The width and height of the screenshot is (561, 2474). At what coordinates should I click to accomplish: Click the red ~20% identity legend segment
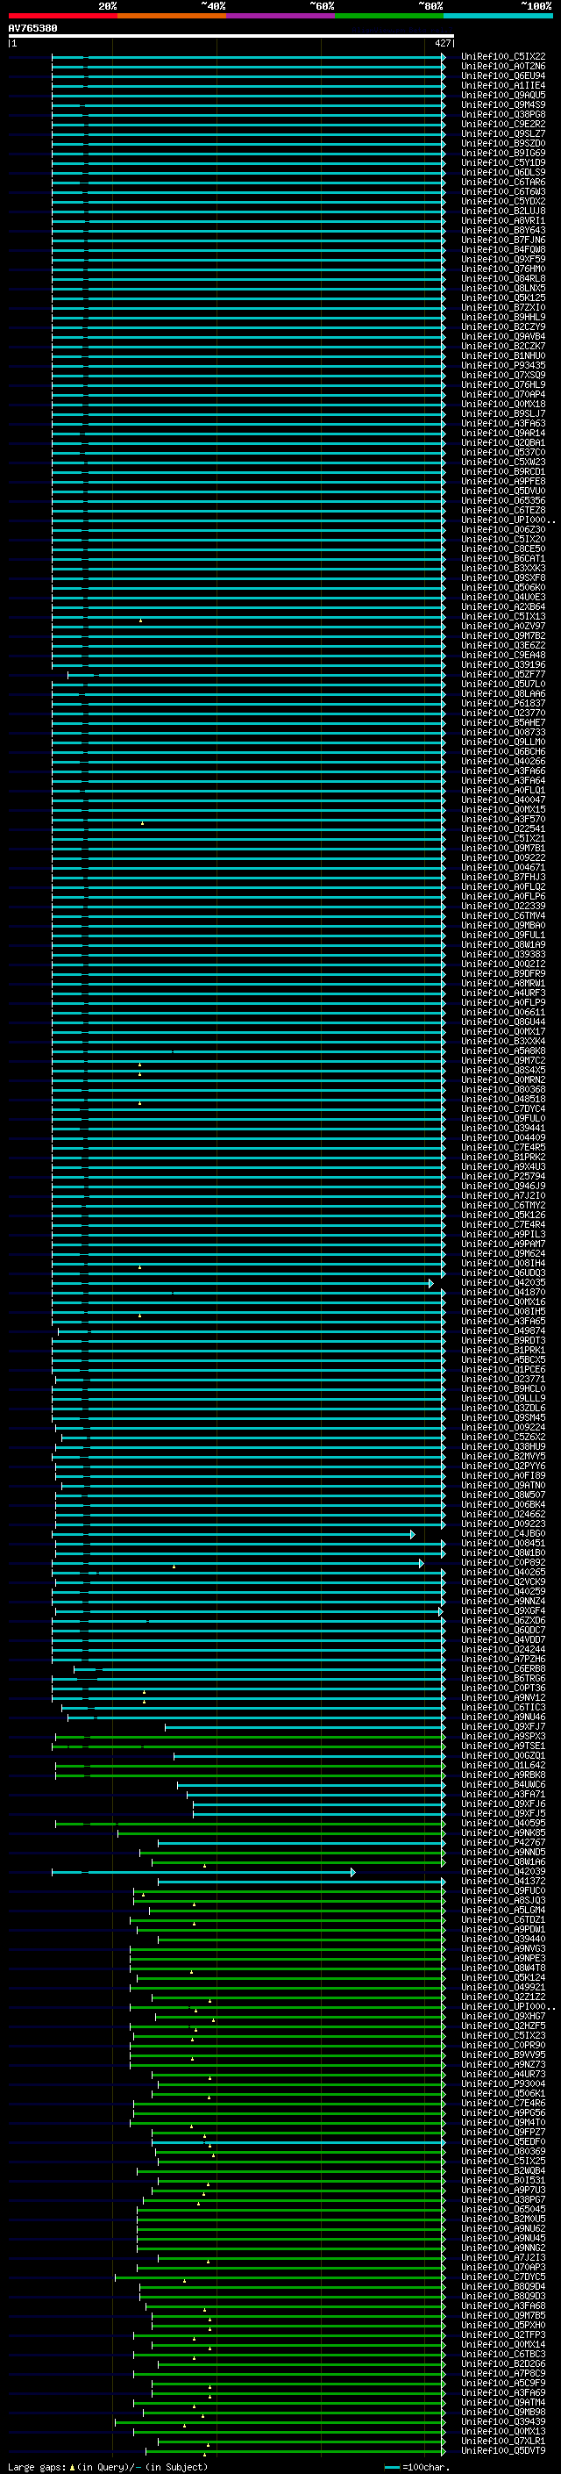(62, 16)
